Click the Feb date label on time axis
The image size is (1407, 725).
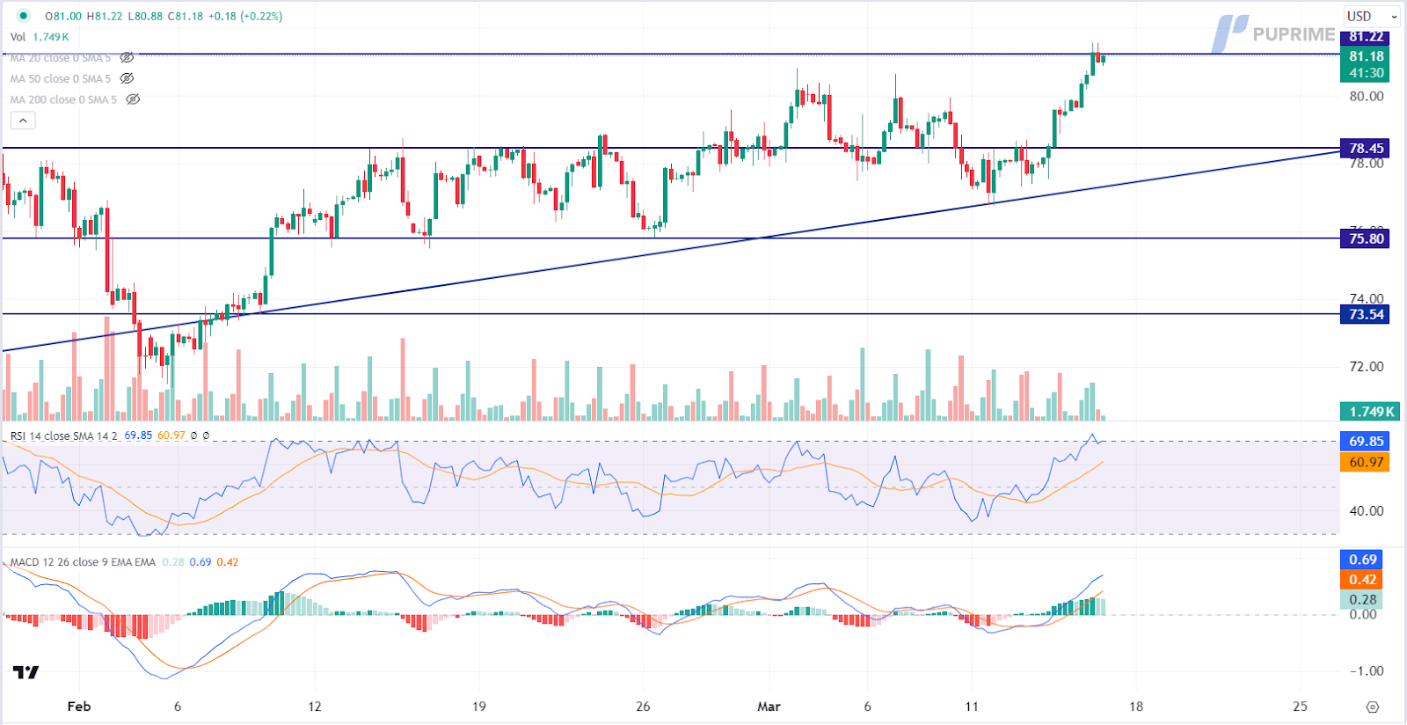point(79,707)
